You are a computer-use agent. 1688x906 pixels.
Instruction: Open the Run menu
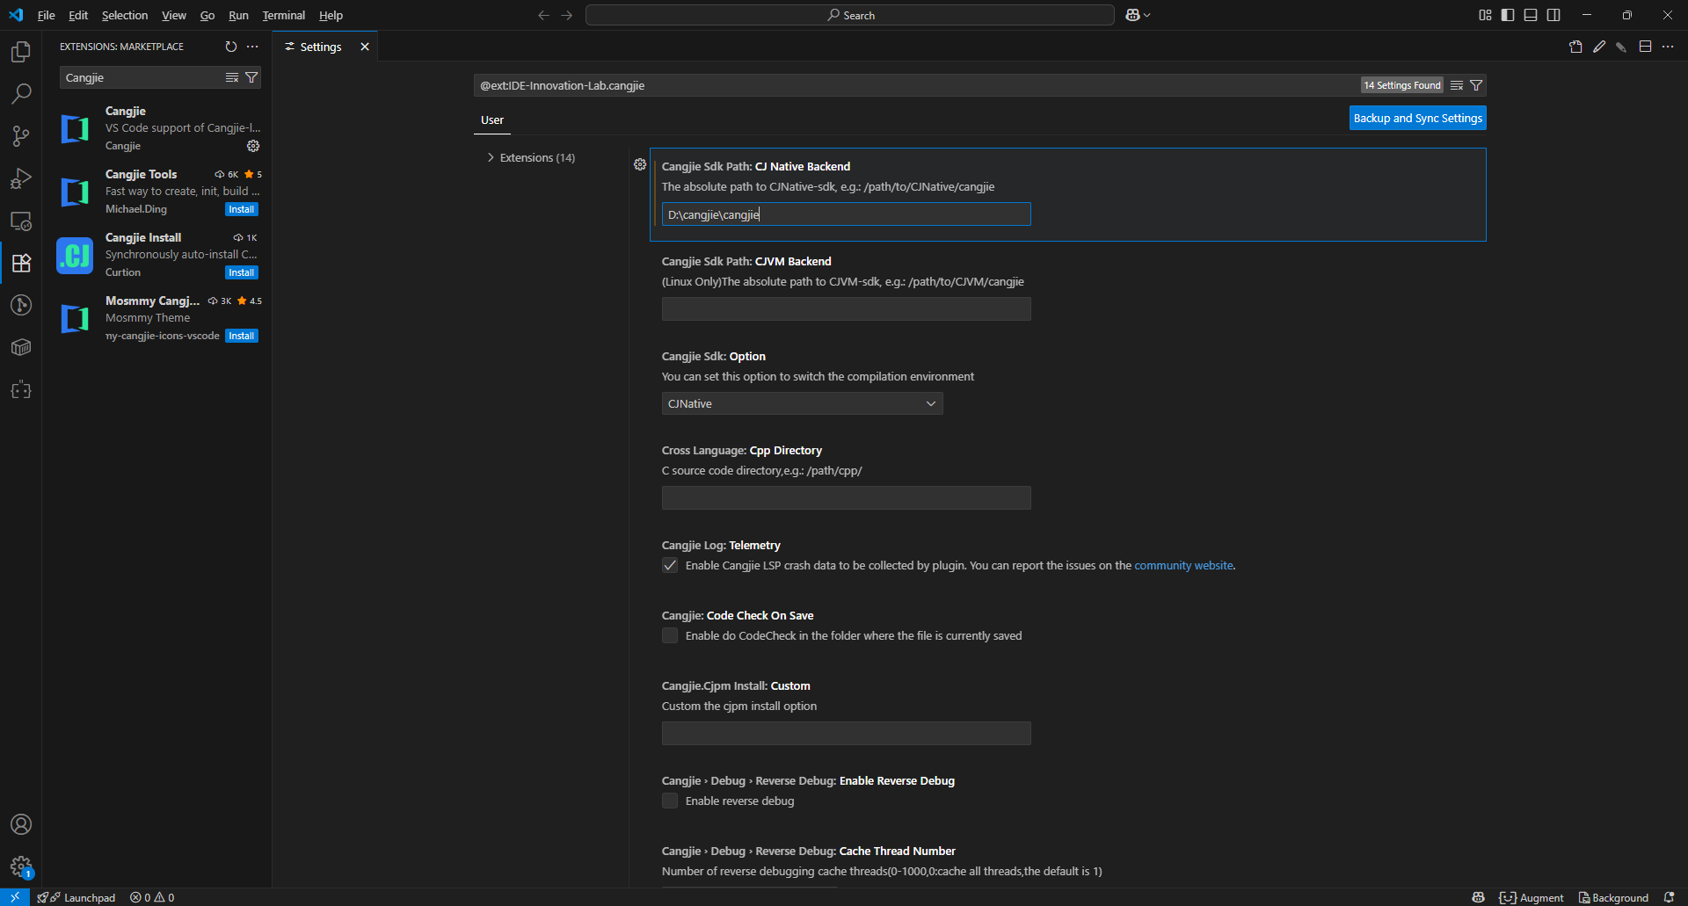(238, 15)
